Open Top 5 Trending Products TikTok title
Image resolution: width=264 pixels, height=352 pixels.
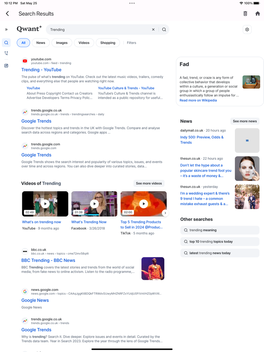[x=141, y=225]
